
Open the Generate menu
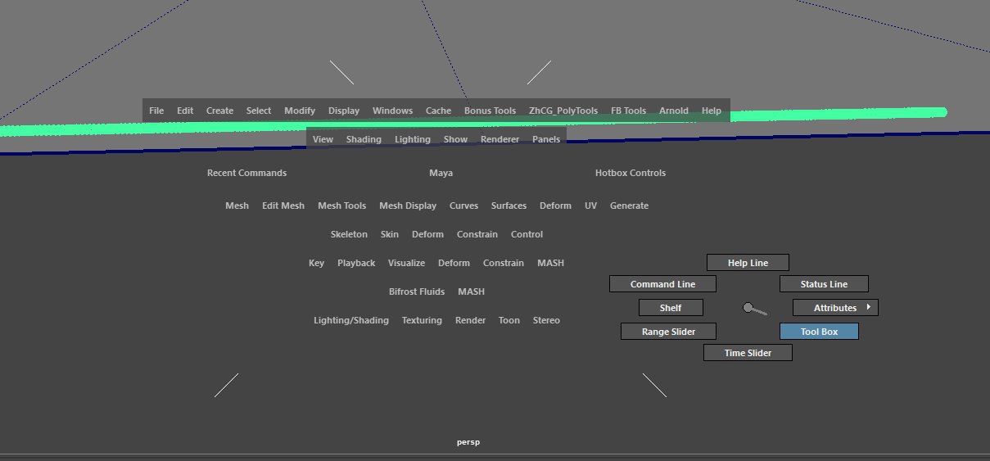click(629, 206)
